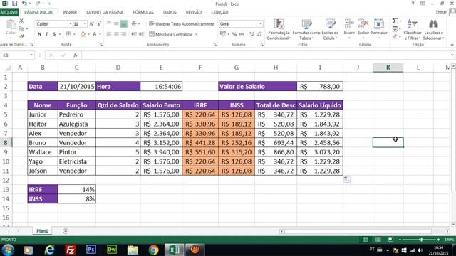The image size is (456, 256).
Task: Apply accounting currency number format
Action: (223, 34)
